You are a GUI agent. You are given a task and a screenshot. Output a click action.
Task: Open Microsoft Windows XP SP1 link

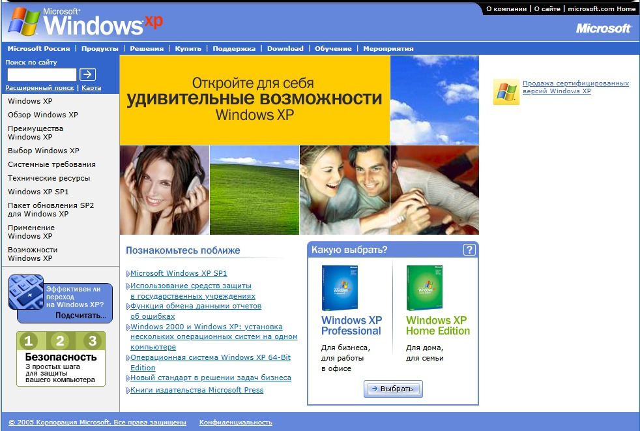[179, 273]
